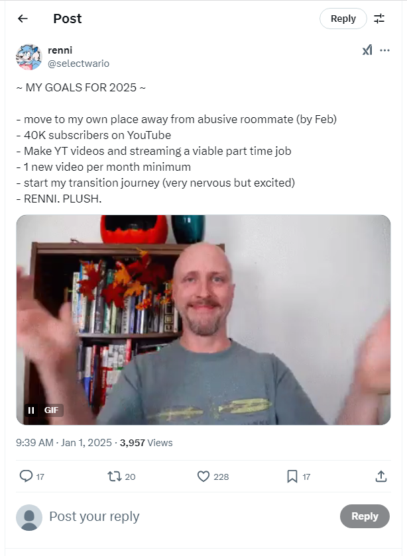Like the post with the heart icon

click(203, 476)
